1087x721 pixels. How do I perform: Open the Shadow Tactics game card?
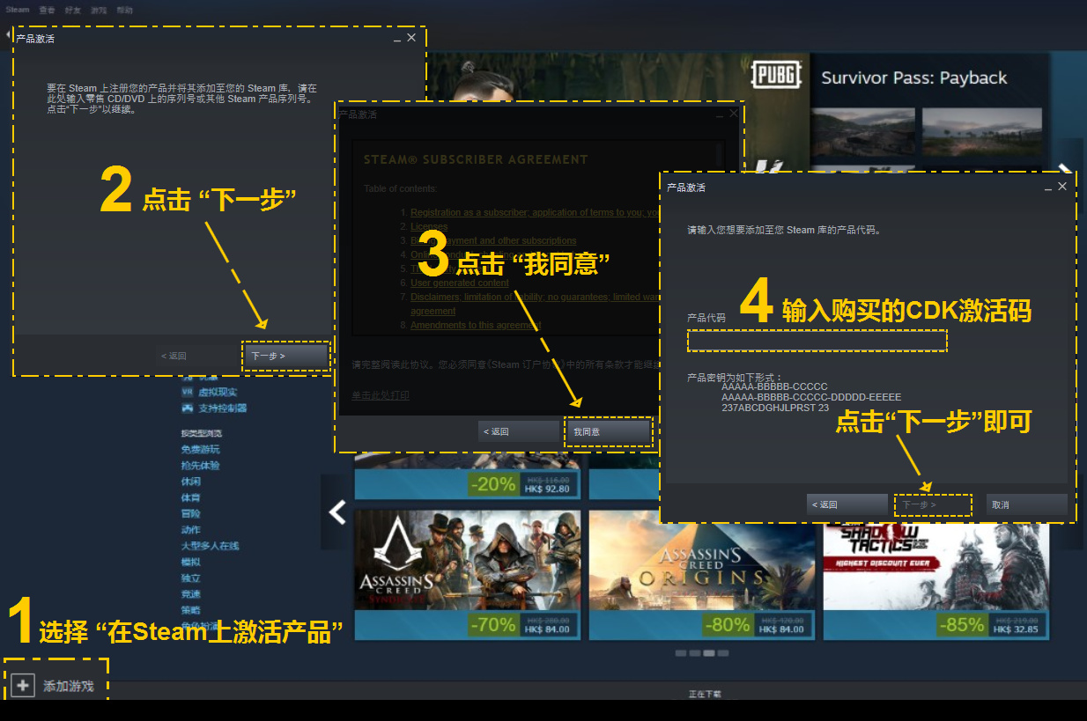[x=936, y=581]
